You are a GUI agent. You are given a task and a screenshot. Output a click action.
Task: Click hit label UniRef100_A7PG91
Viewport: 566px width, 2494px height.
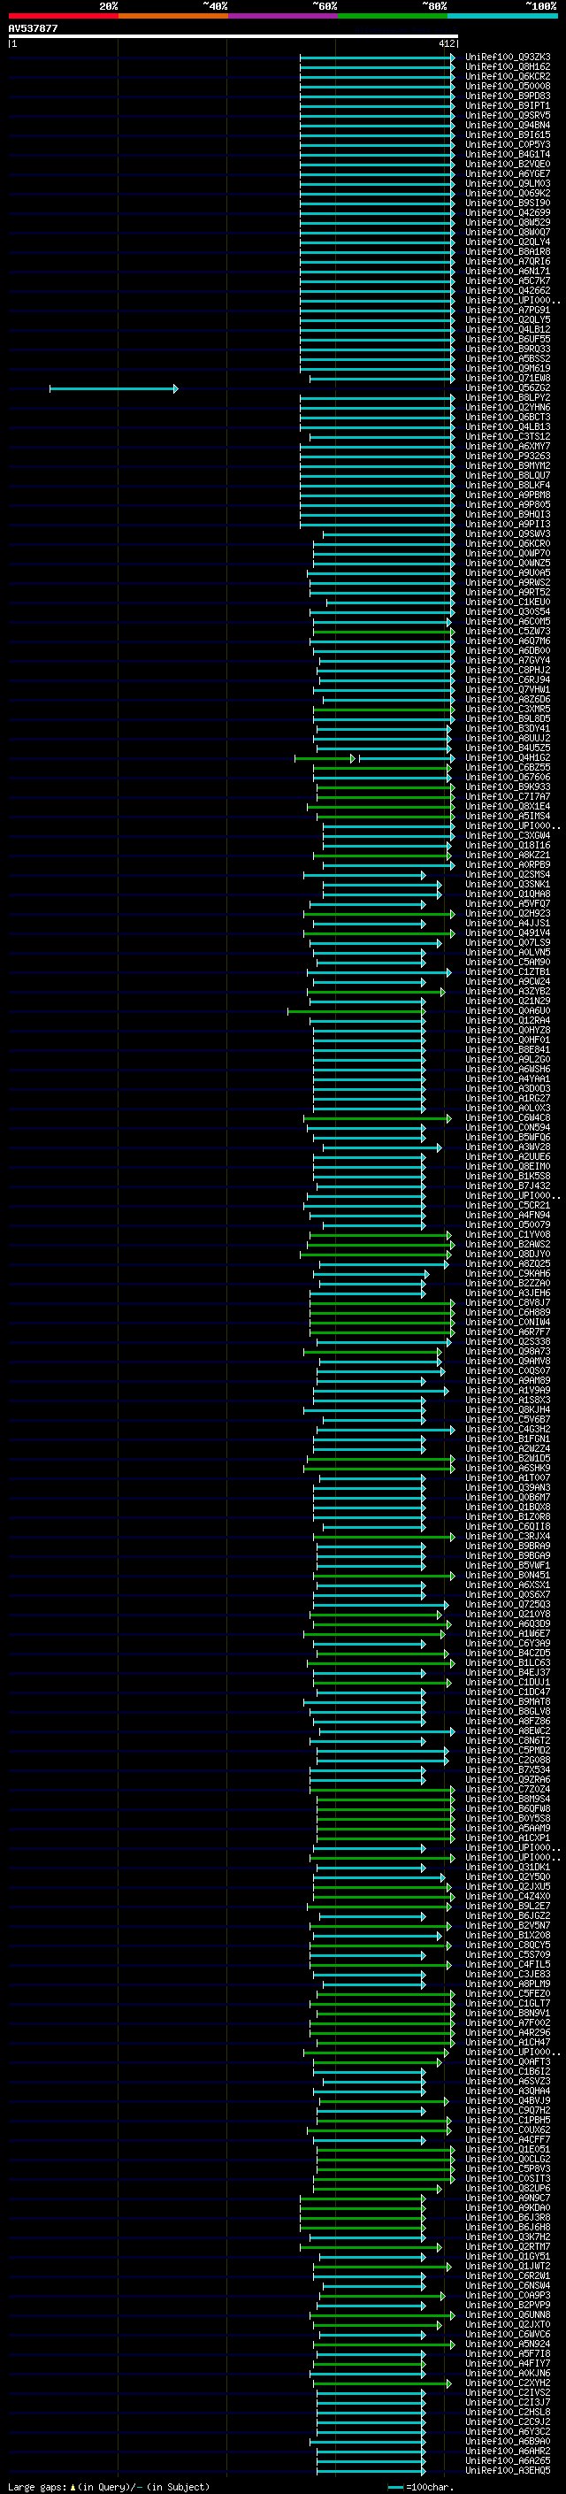click(x=508, y=310)
